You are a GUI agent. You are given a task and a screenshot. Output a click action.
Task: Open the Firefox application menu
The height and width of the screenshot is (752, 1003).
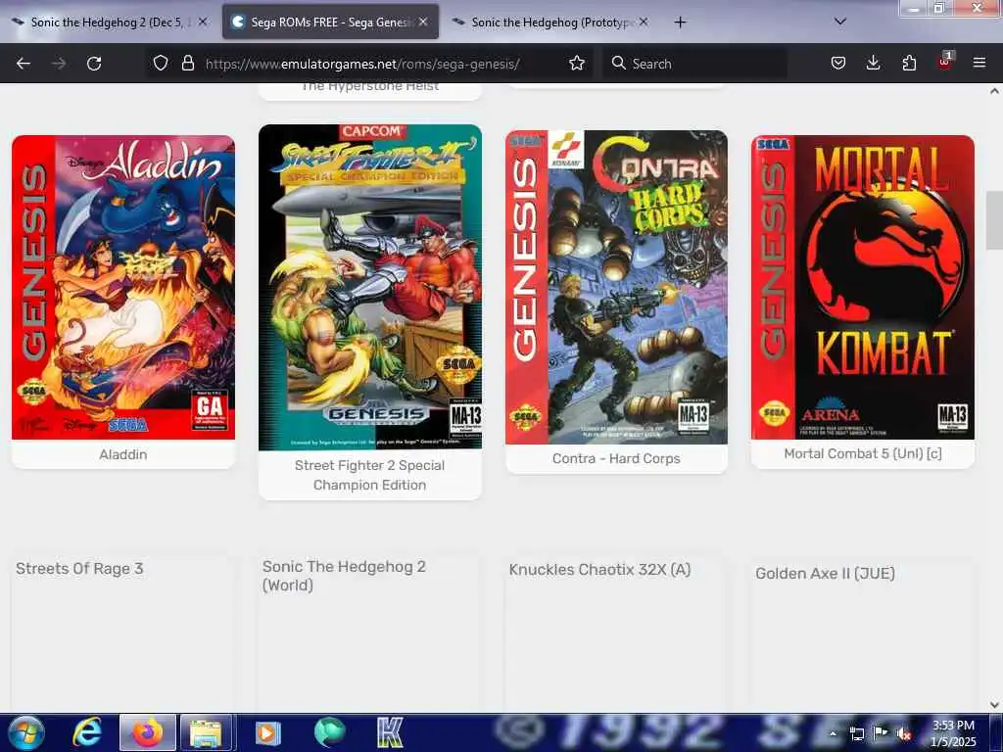click(x=979, y=63)
